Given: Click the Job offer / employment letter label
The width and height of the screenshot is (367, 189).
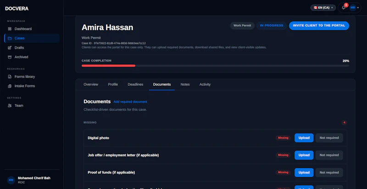Looking at the screenshot, I should pyautogui.click(x=123, y=155).
